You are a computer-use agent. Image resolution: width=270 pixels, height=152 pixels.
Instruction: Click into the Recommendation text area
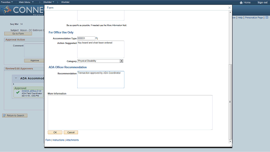101,79
